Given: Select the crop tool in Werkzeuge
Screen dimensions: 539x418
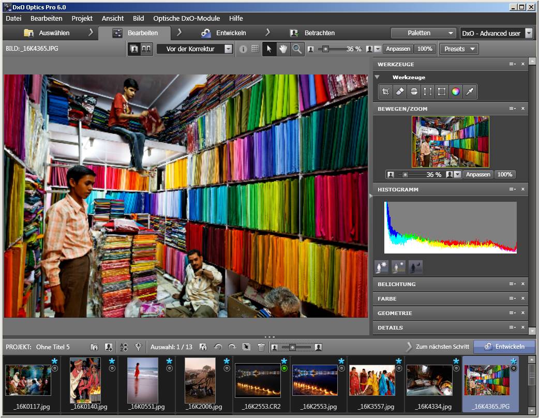Looking at the screenshot, I should (386, 92).
